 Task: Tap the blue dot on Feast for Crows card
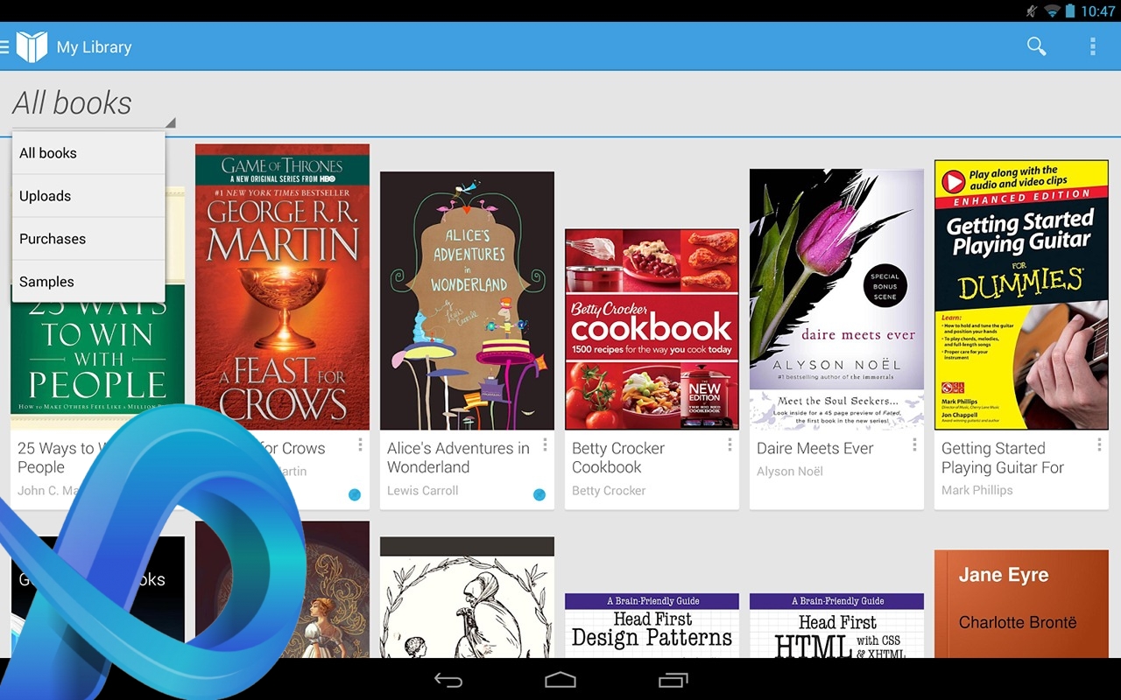355,494
